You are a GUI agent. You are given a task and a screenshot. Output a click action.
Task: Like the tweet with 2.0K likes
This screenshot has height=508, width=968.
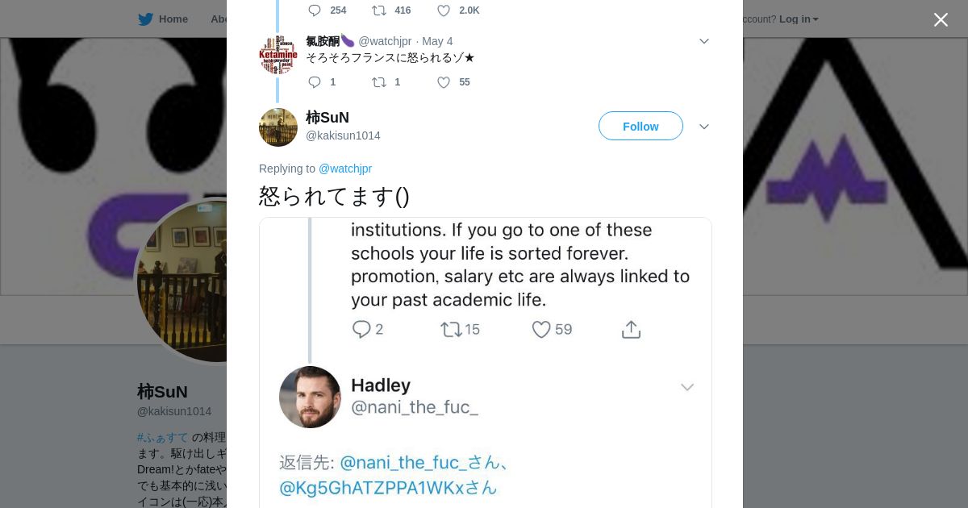tap(444, 10)
